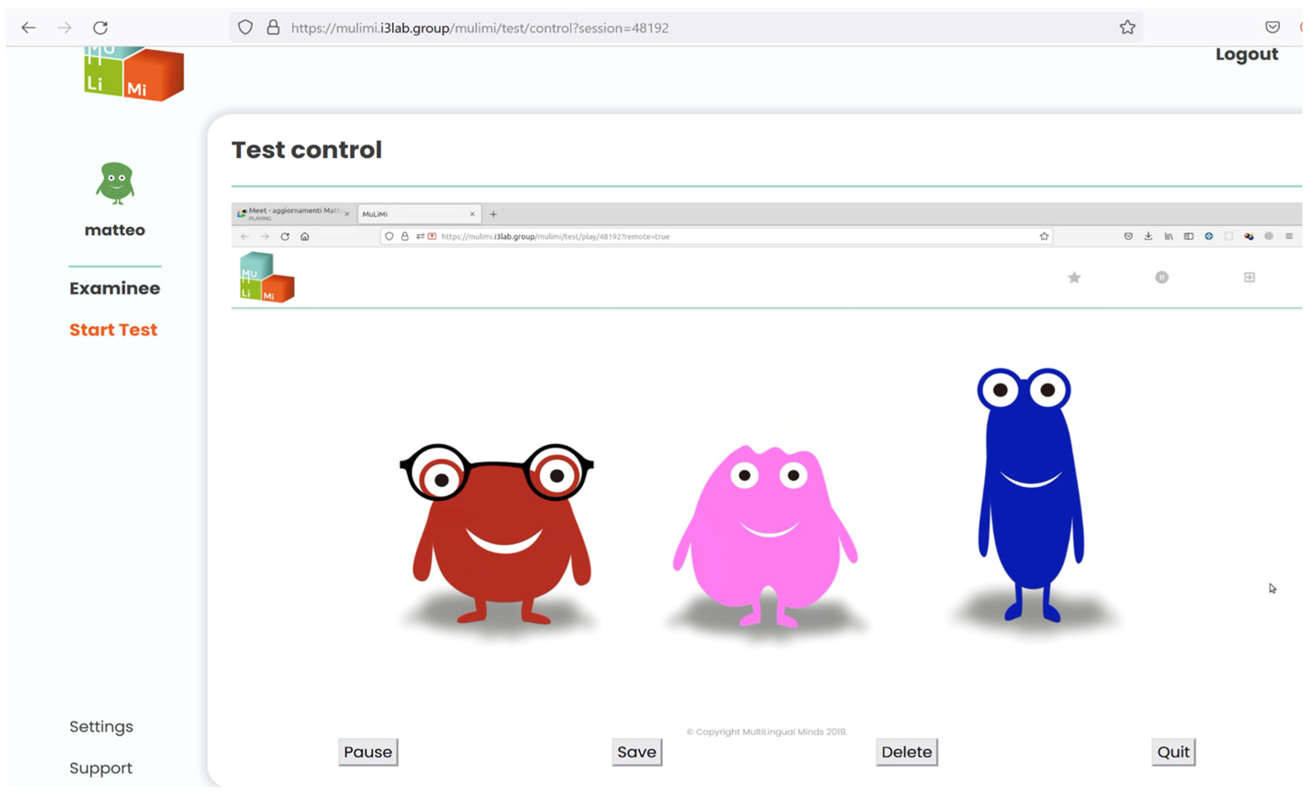Click the star icon in the test header

click(x=1074, y=278)
